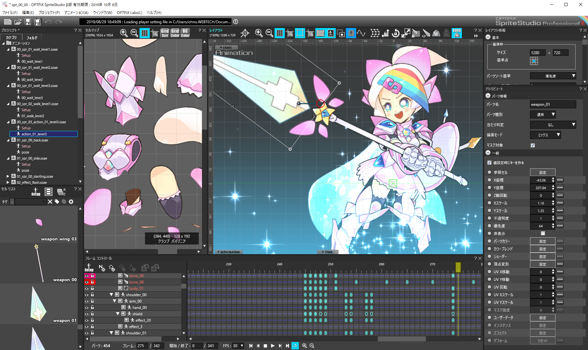Click 設定 button for パーツカラー

click(x=543, y=241)
